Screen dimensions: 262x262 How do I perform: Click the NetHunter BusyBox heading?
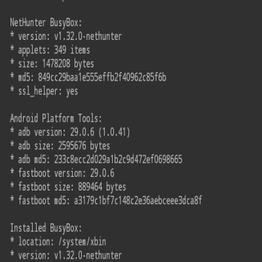(x=46, y=23)
